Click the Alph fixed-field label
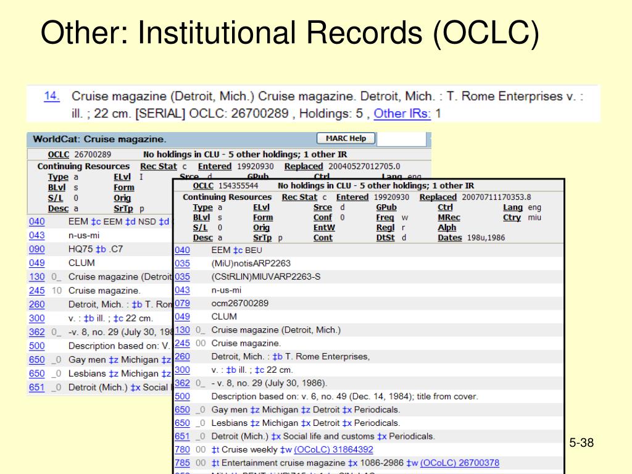 pos(447,228)
